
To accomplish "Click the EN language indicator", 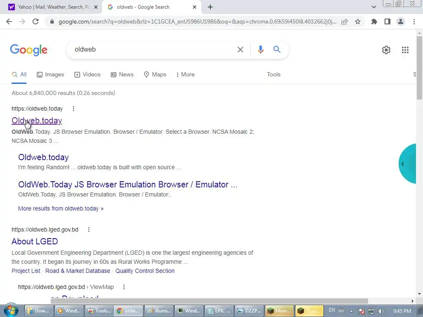I will coord(332,310).
